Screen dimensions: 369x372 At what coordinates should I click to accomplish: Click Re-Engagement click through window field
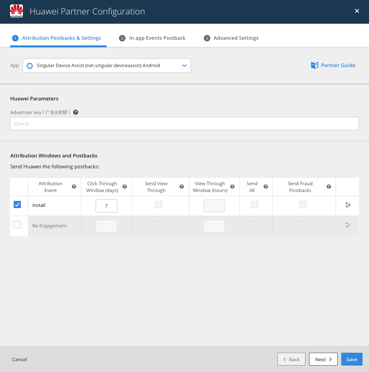tap(107, 226)
